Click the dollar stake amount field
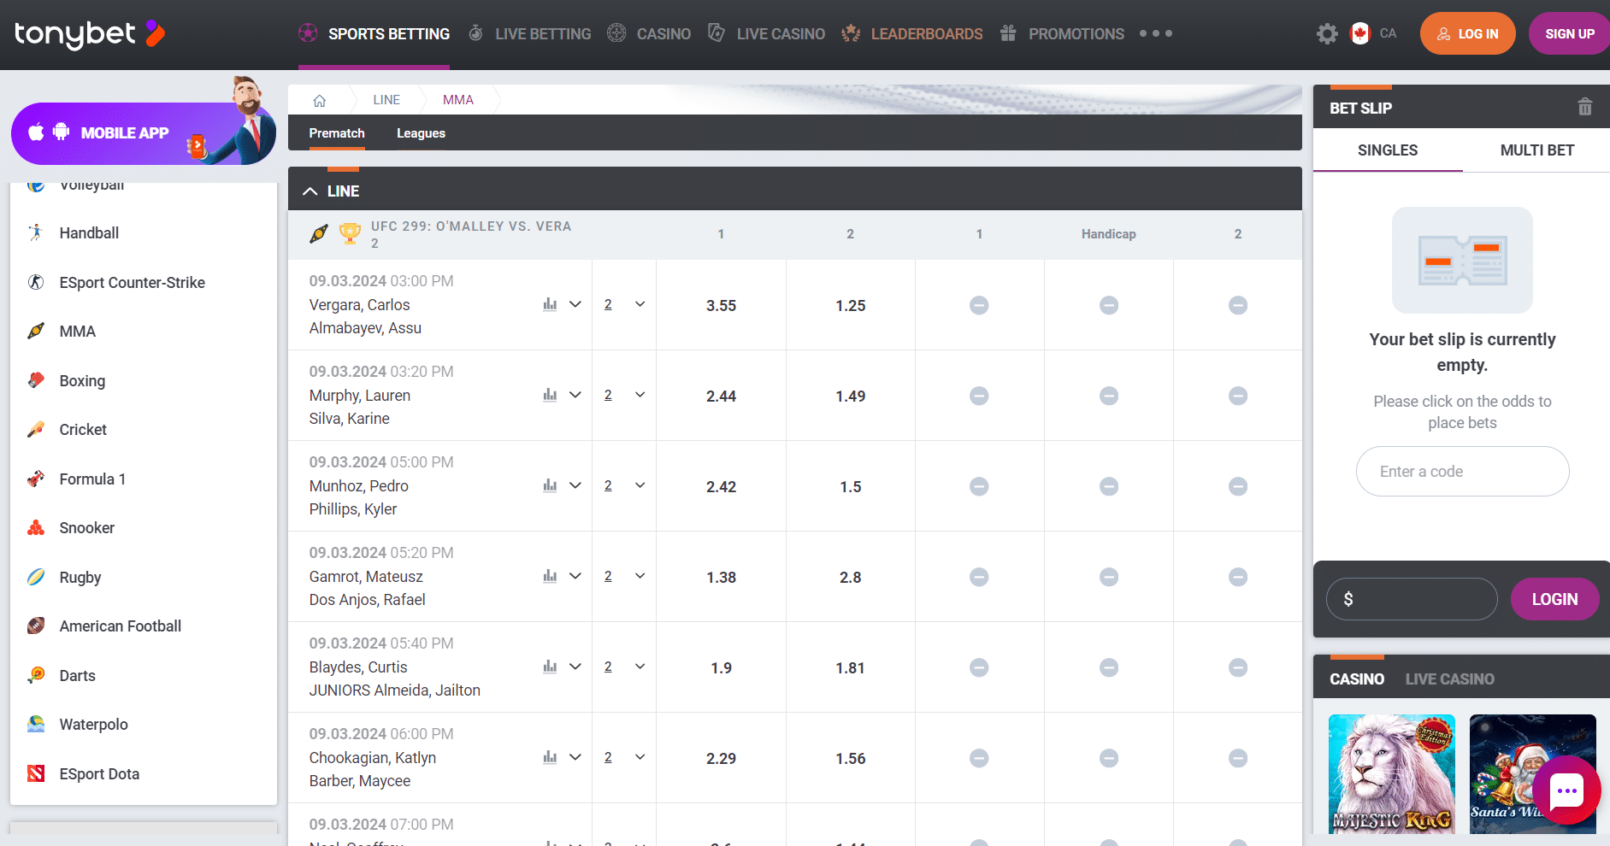Viewport: 1610px width, 846px height. [1412, 599]
